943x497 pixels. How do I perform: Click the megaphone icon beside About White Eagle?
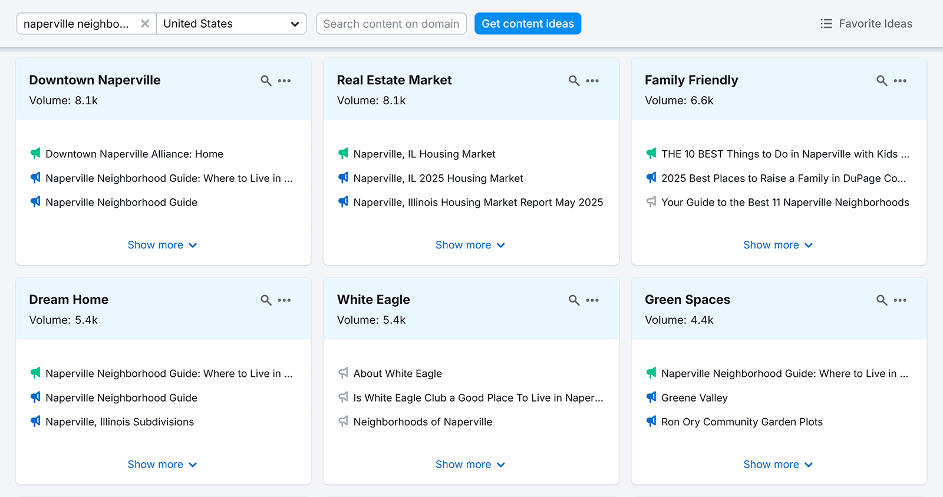[x=343, y=373]
